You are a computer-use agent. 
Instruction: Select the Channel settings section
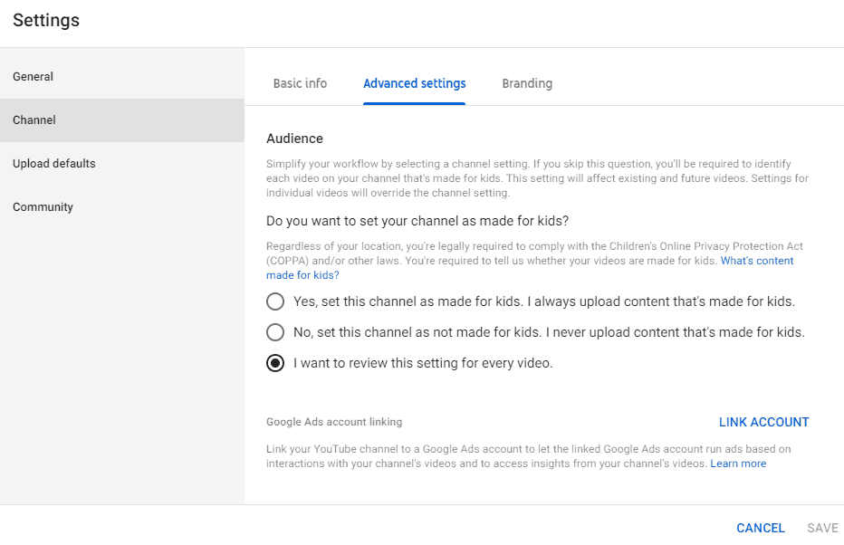click(122, 120)
